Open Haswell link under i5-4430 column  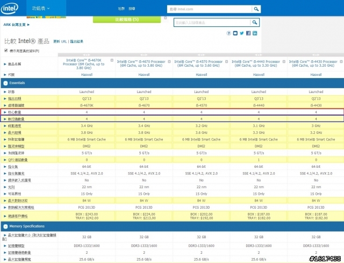coord(316,75)
